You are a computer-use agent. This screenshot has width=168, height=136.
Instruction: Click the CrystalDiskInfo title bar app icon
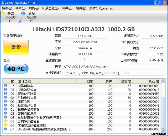point(2,3)
